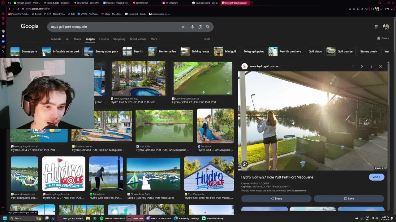This screenshot has height=222, width=396.
Task: Click the Learn more link
Action: point(299,191)
